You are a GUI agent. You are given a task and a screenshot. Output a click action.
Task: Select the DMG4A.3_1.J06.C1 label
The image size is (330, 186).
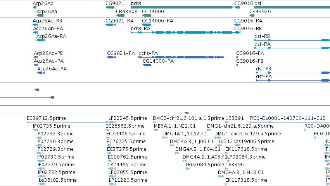coord(192,142)
